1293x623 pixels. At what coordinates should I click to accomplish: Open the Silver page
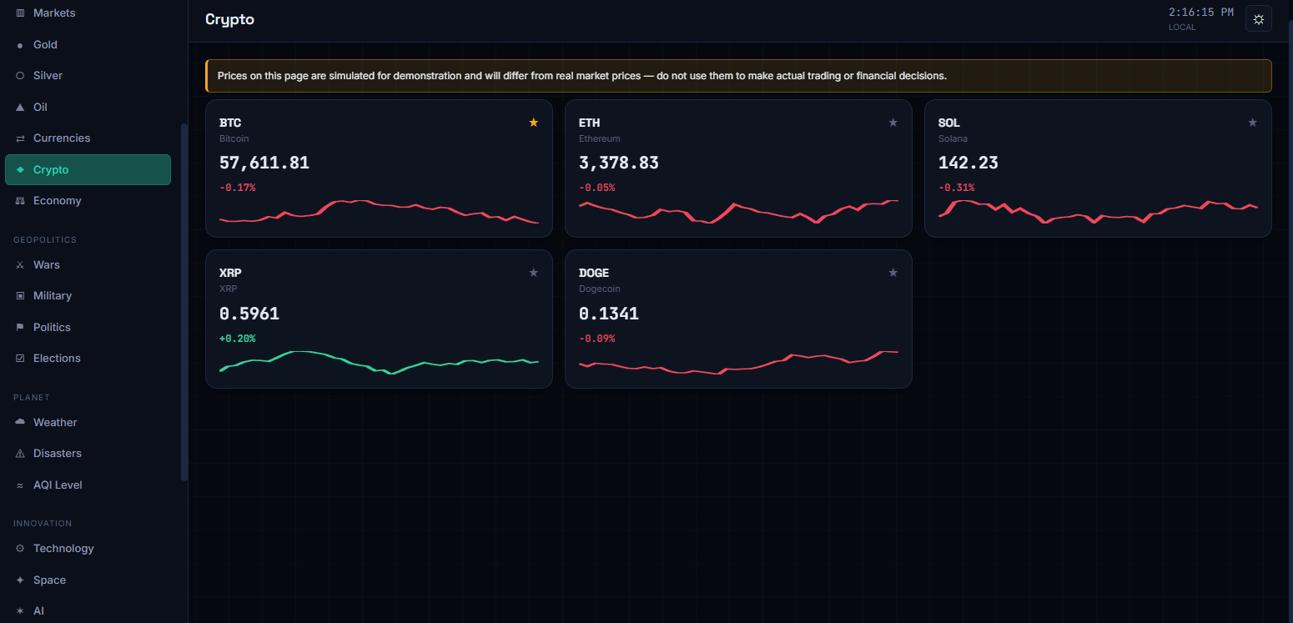click(88, 76)
